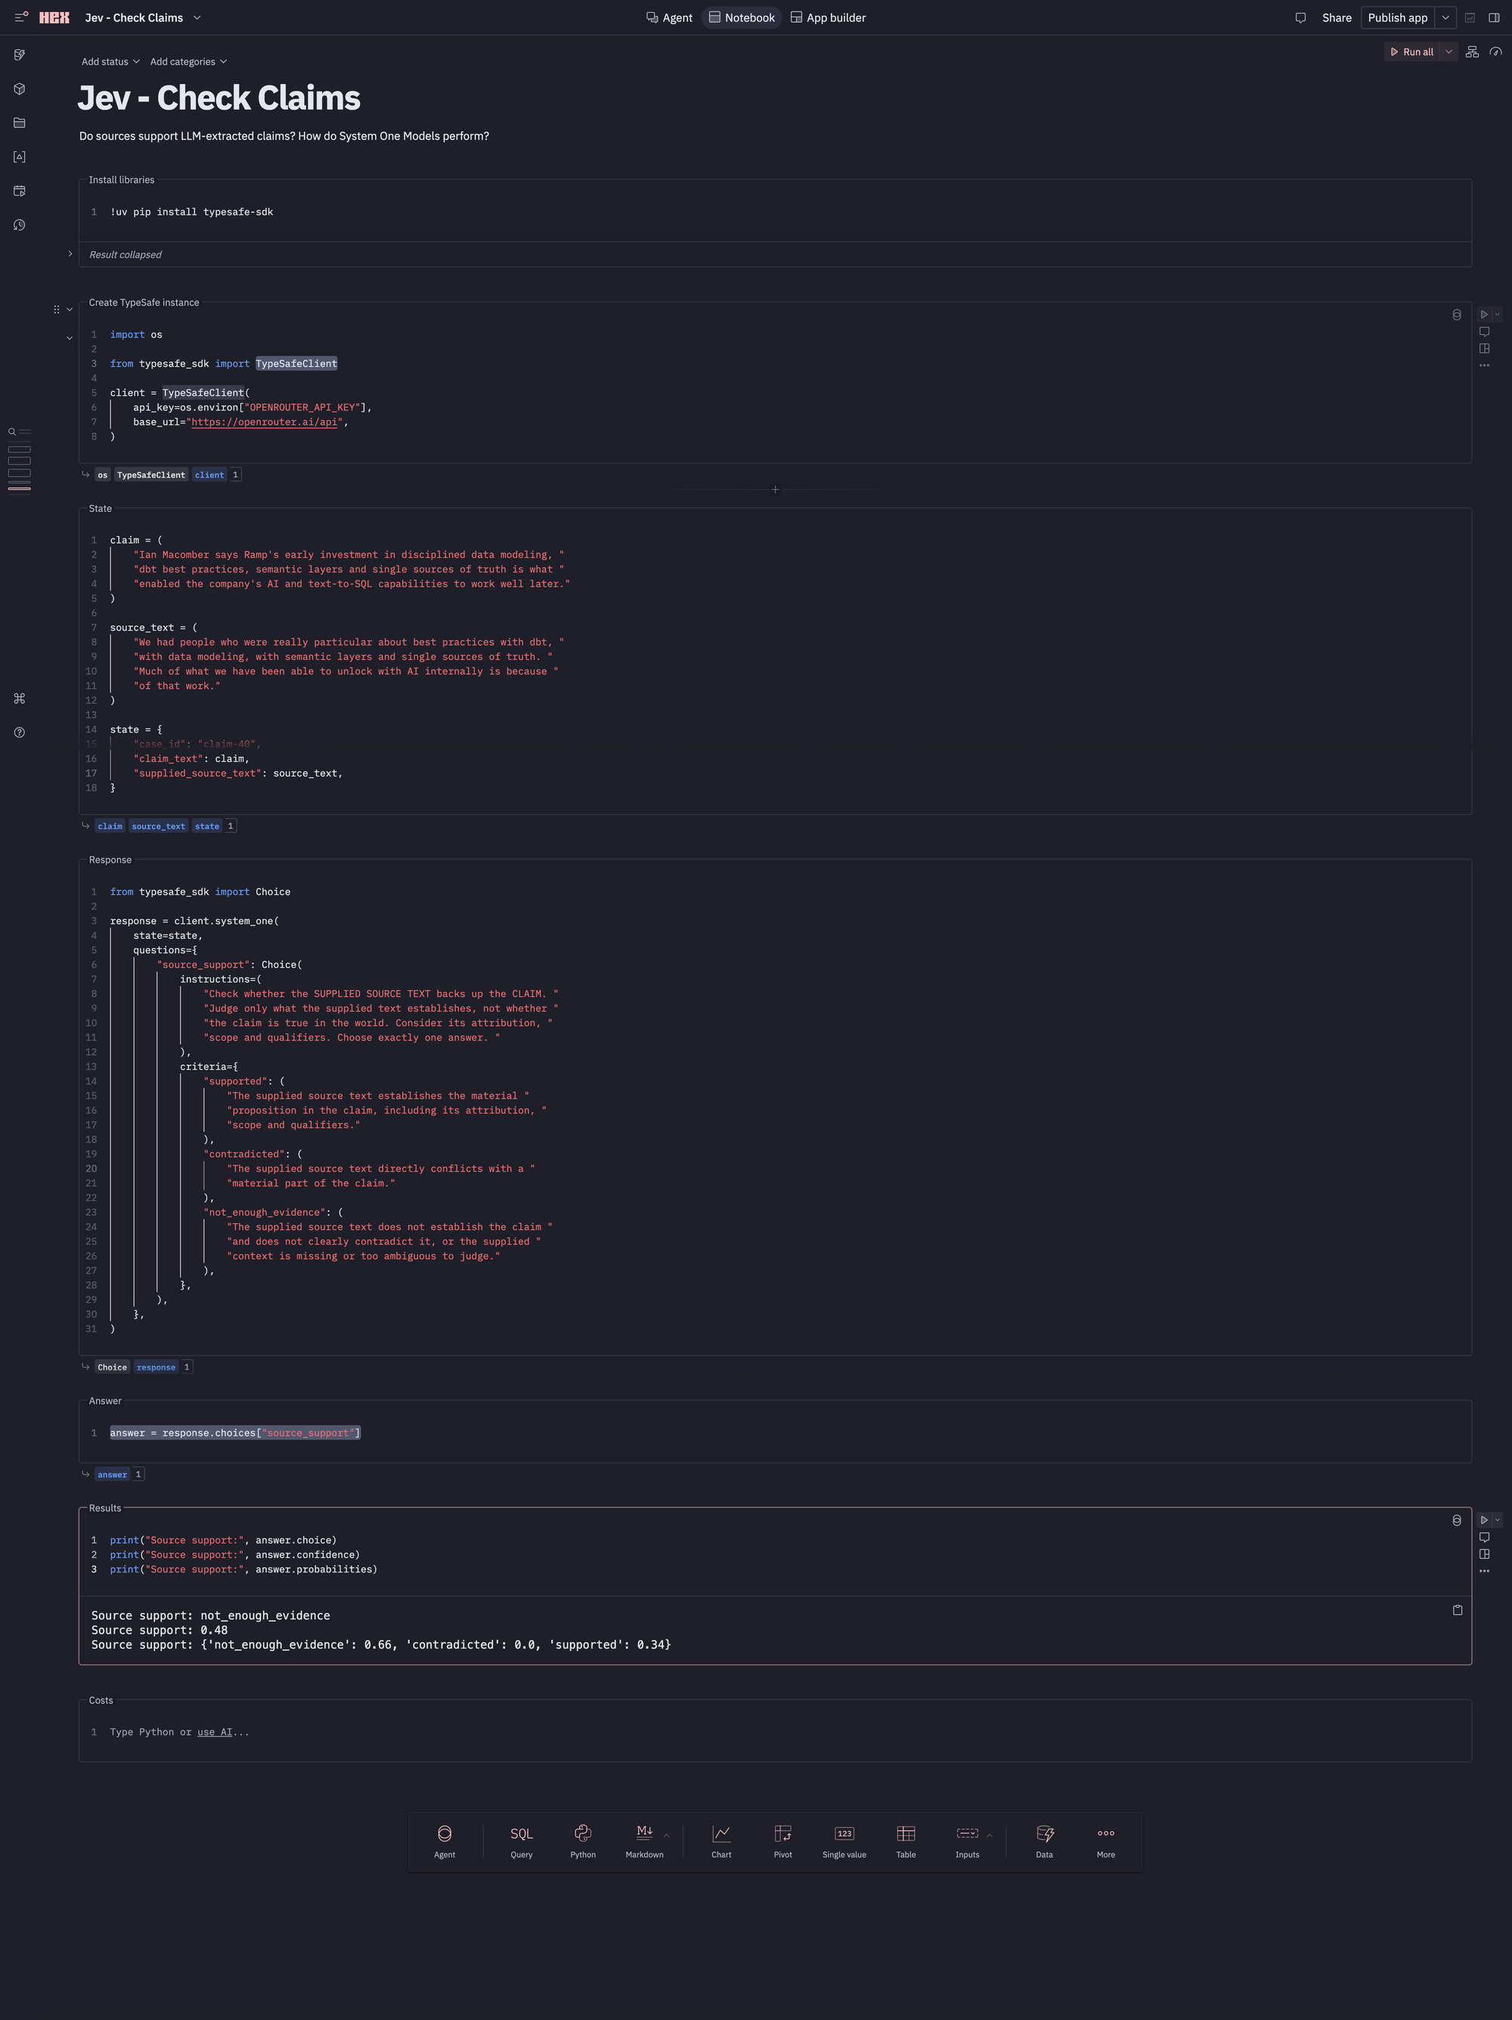Expand Markdown cell type options
This screenshot has width=1512, height=2020.
tap(667, 1836)
